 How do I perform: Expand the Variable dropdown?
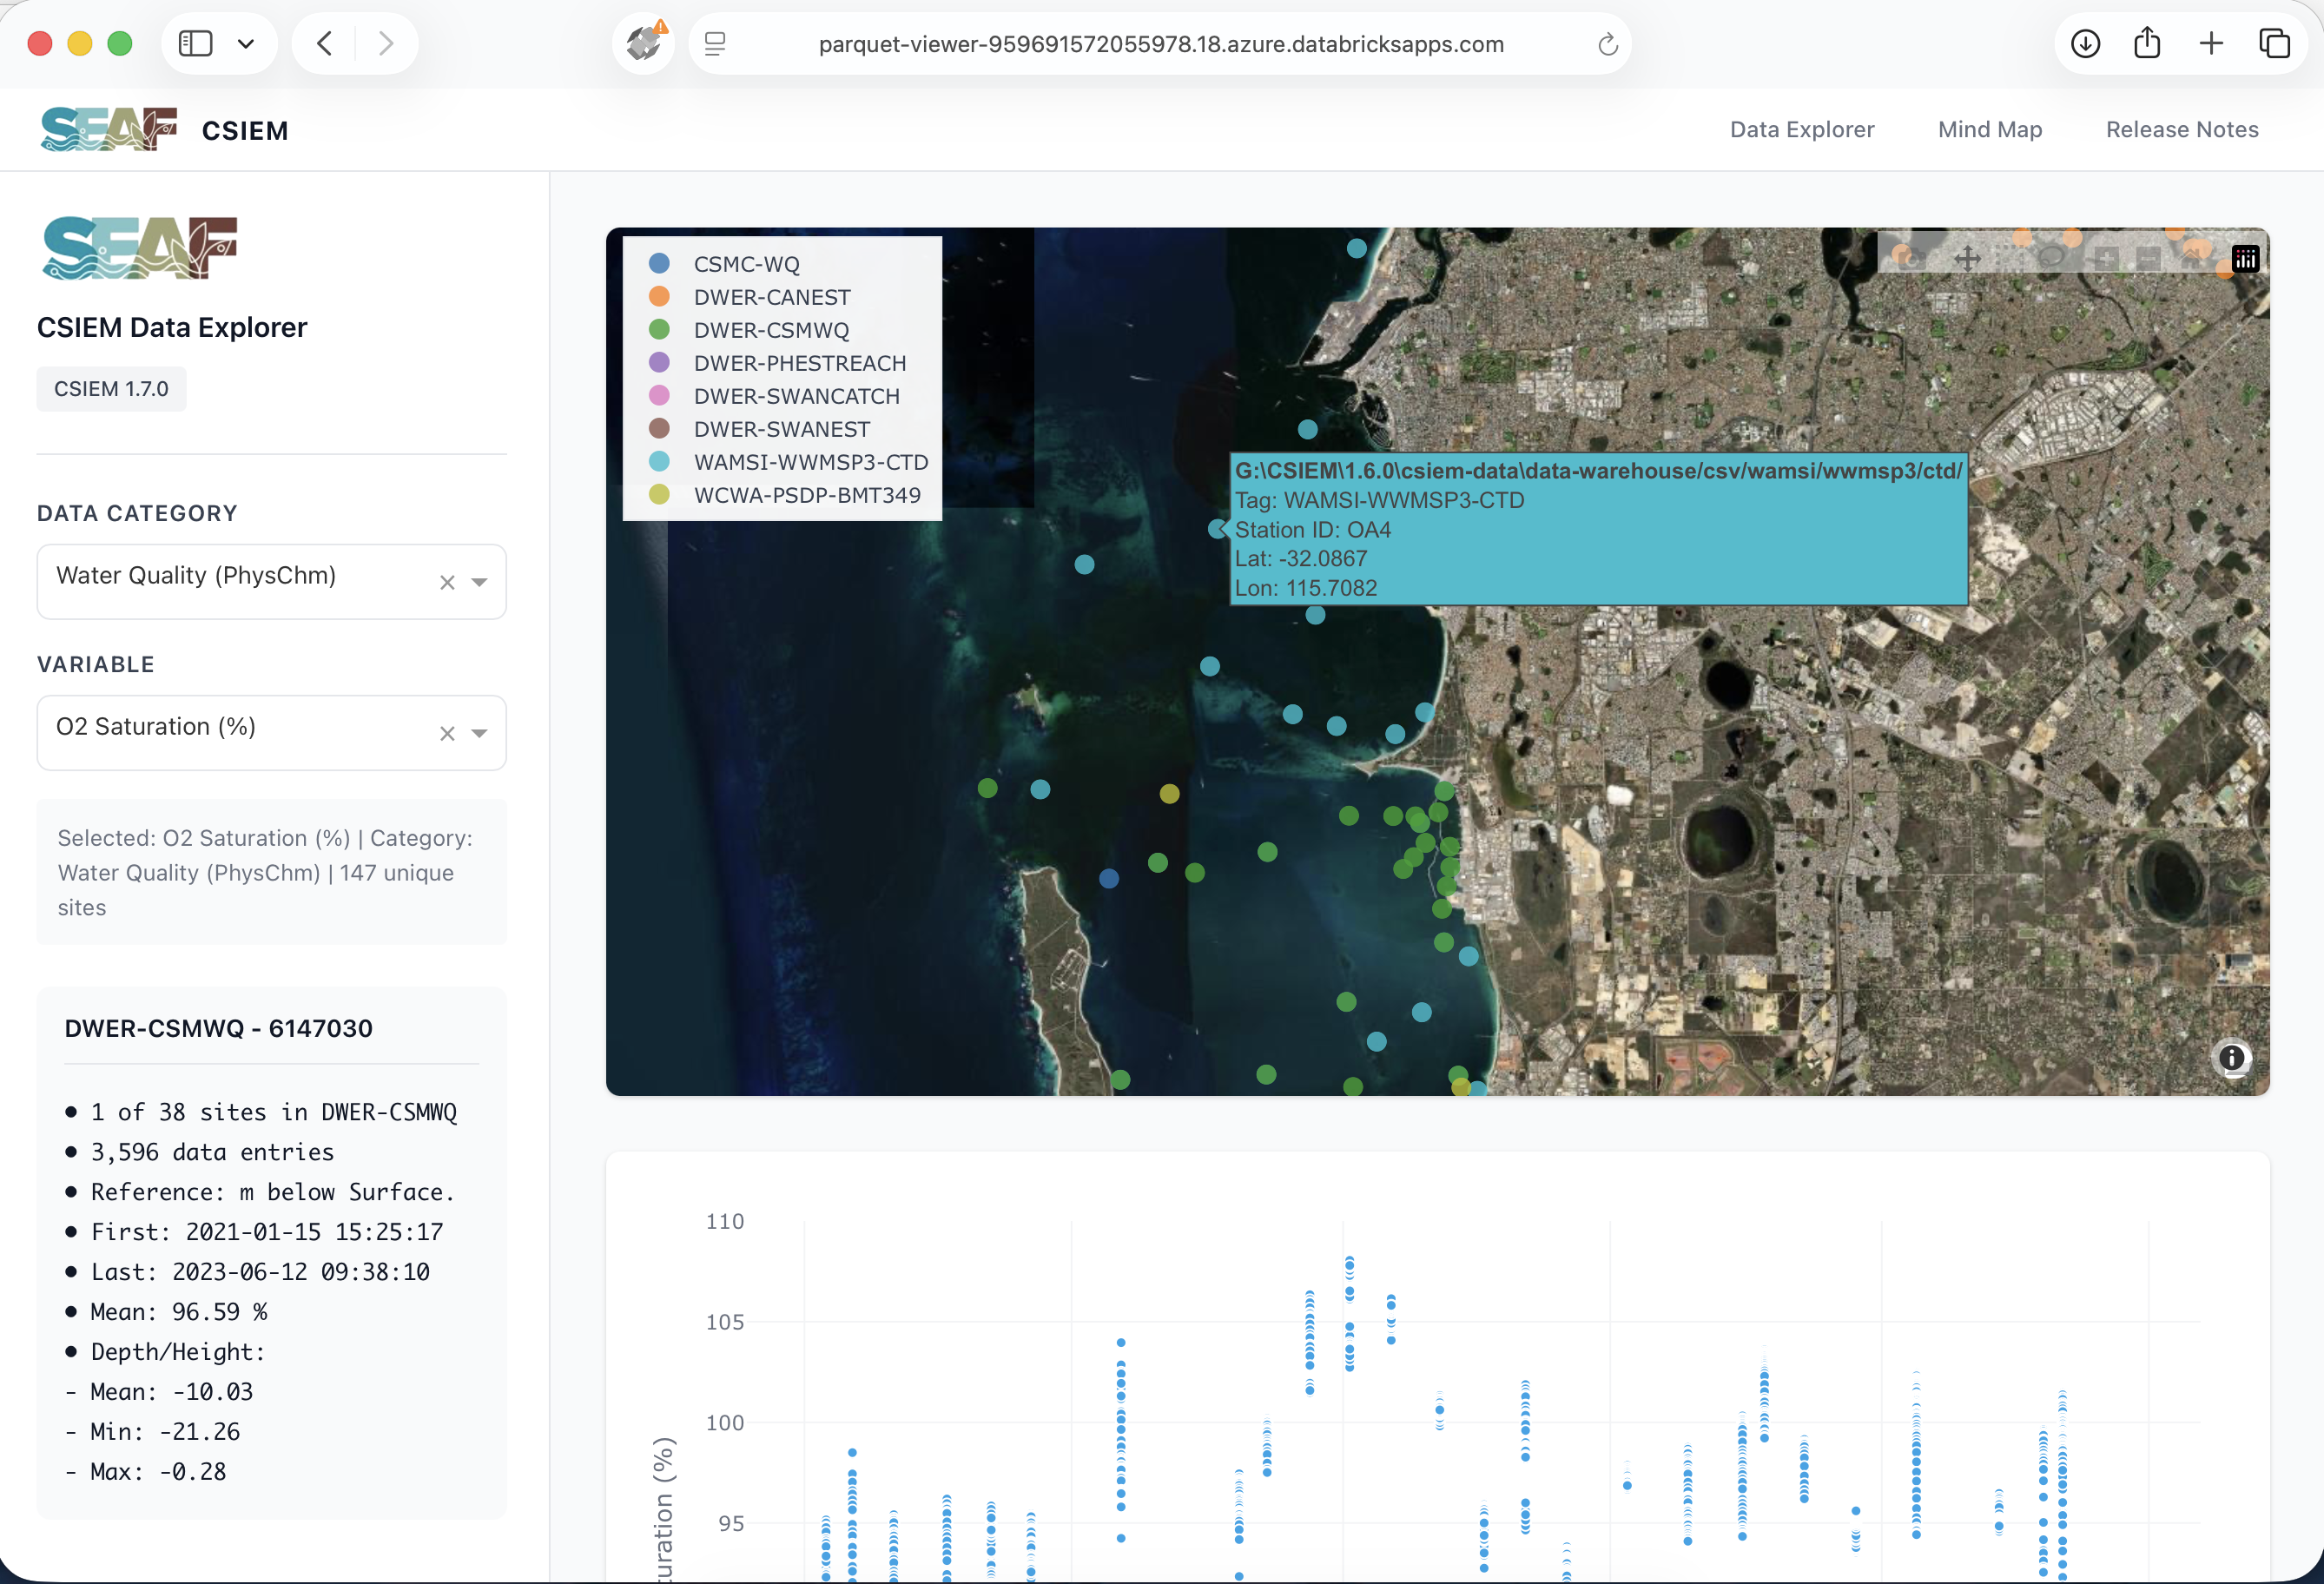(x=480, y=732)
